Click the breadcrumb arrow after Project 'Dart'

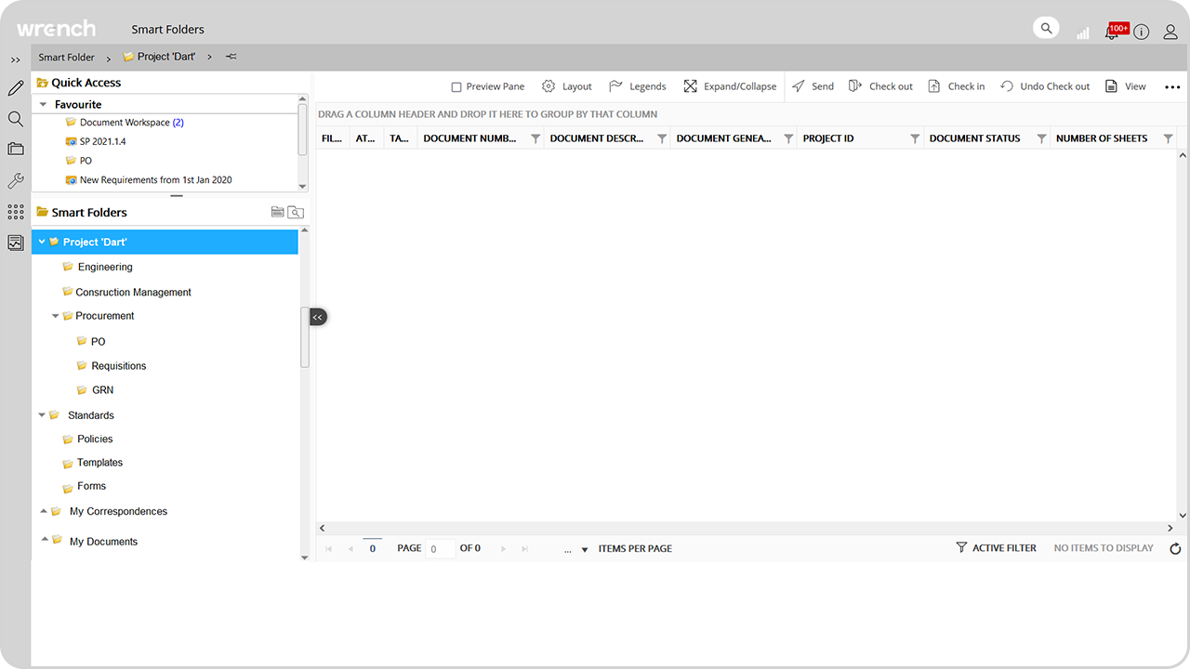click(x=210, y=58)
